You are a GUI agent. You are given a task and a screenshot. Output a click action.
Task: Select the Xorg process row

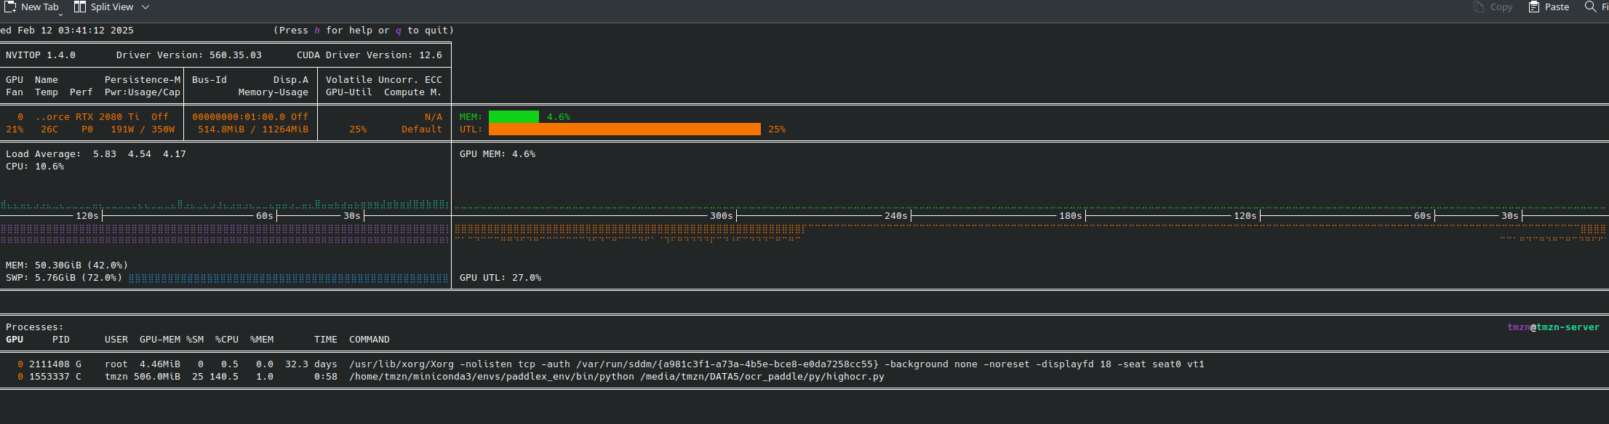click(x=604, y=364)
